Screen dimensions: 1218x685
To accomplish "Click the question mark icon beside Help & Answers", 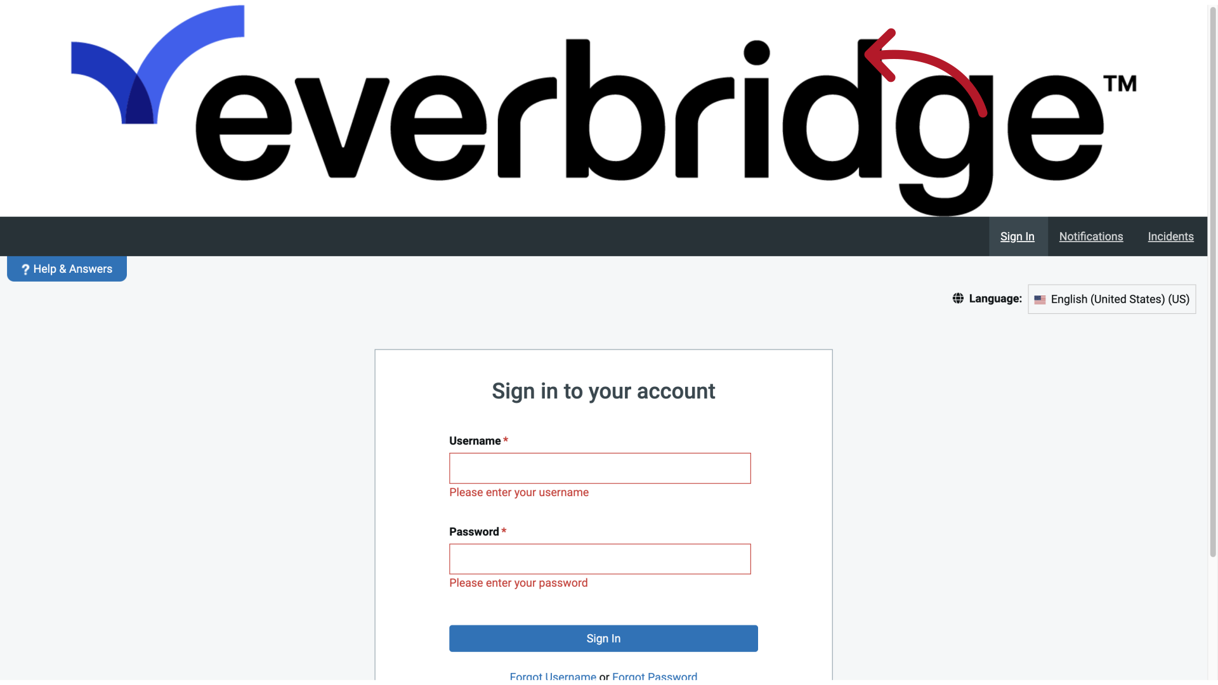I will click(25, 270).
